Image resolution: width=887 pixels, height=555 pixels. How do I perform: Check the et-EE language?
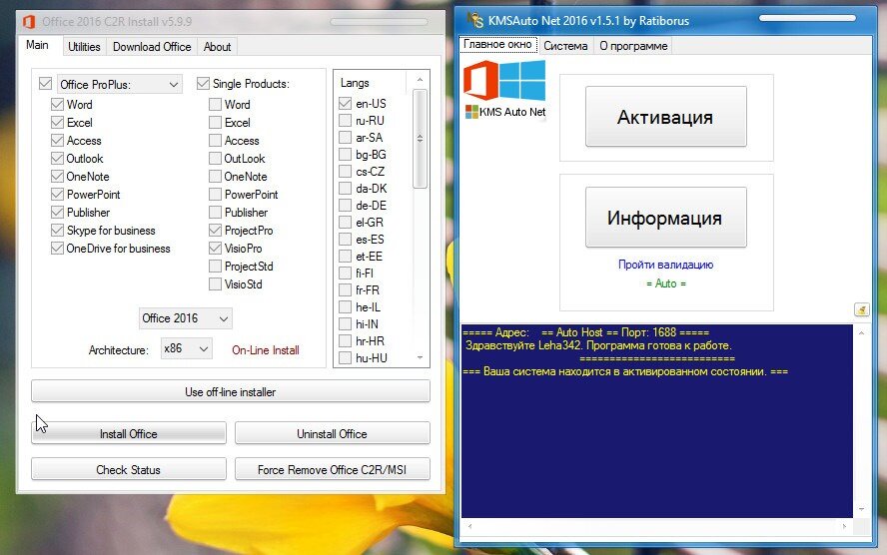point(345,256)
